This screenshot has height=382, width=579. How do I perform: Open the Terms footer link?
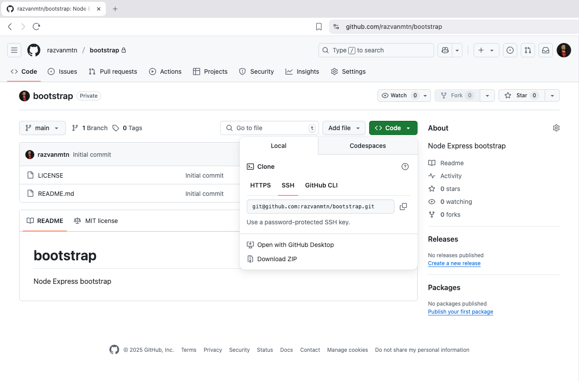click(x=189, y=350)
